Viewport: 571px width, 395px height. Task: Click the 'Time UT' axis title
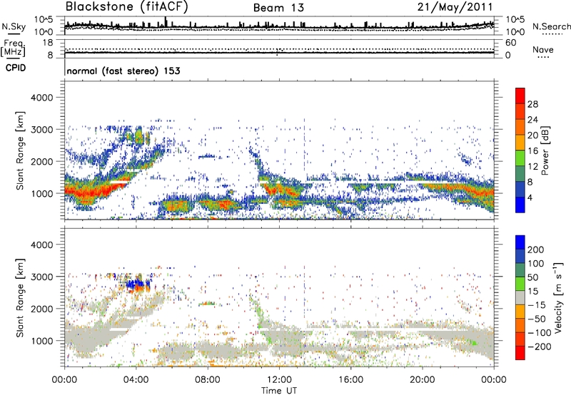(x=279, y=391)
